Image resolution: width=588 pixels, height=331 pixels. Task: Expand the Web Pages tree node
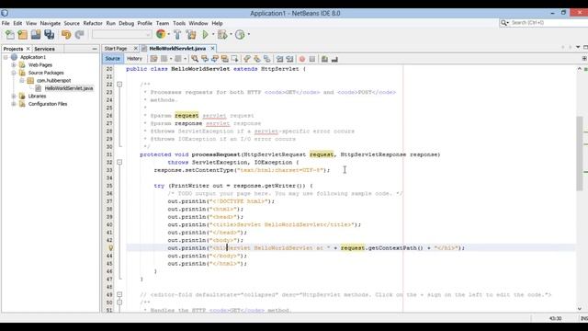[x=14, y=65]
